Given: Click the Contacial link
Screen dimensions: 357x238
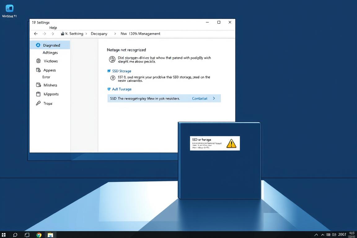Looking at the screenshot, I should tap(200, 99).
